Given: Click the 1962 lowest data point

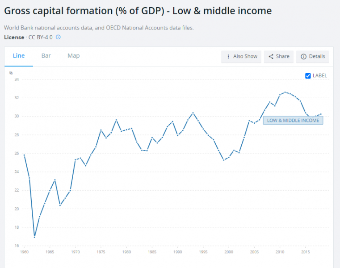Looking at the screenshot, I should 34,237.
